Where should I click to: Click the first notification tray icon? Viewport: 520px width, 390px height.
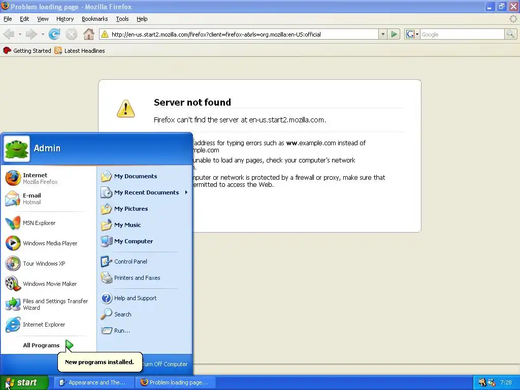click(x=482, y=382)
